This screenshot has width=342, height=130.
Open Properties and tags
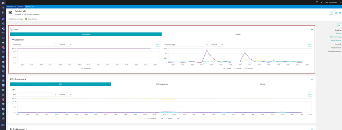15,19
